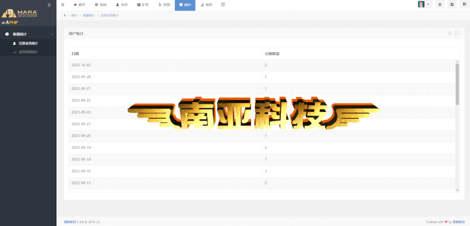Click the fullscreen arrow icon in top bar
Image resolution: width=470 pixels, height=226 pixels.
[x=452, y=5]
